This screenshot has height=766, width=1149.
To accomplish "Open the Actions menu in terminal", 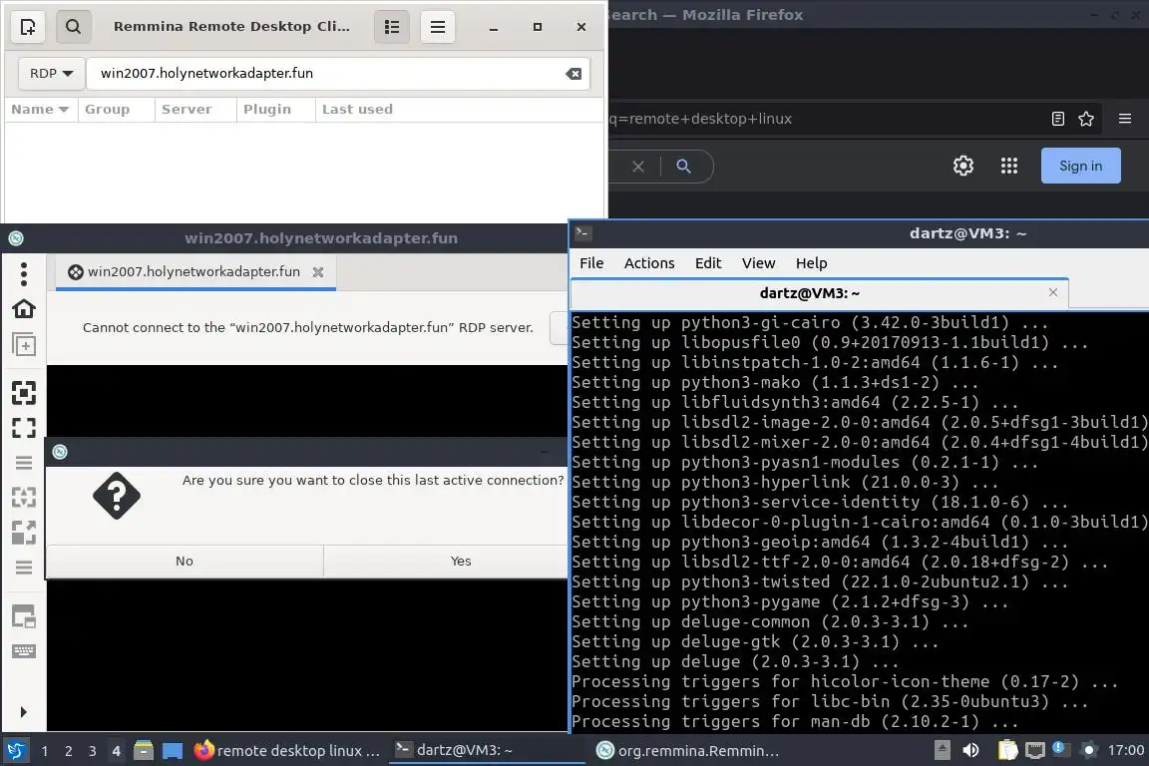I will (649, 263).
